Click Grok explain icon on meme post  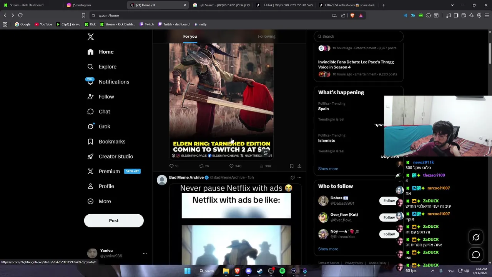click(293, 178)
